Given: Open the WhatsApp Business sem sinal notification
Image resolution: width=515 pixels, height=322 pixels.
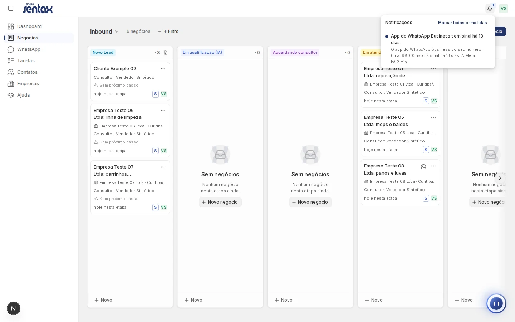Looking at the screenshot, I should 438,49.
